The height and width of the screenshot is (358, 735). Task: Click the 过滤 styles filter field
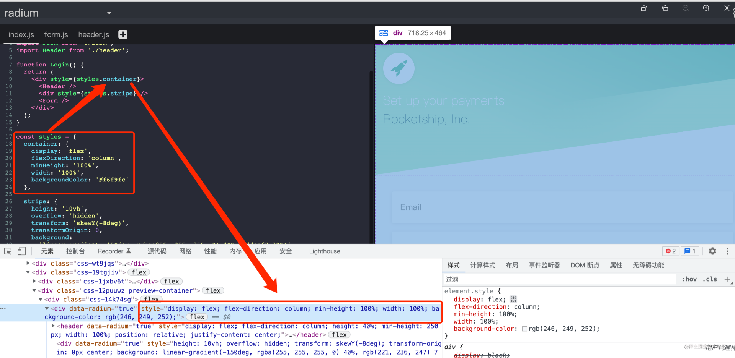[560, 279]
